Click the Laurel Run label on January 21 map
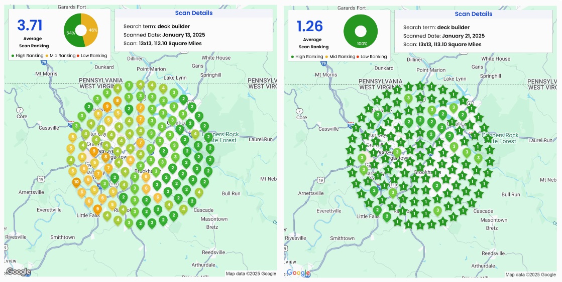Viewport: 562px width, 282px height. [x=539, y=140]
